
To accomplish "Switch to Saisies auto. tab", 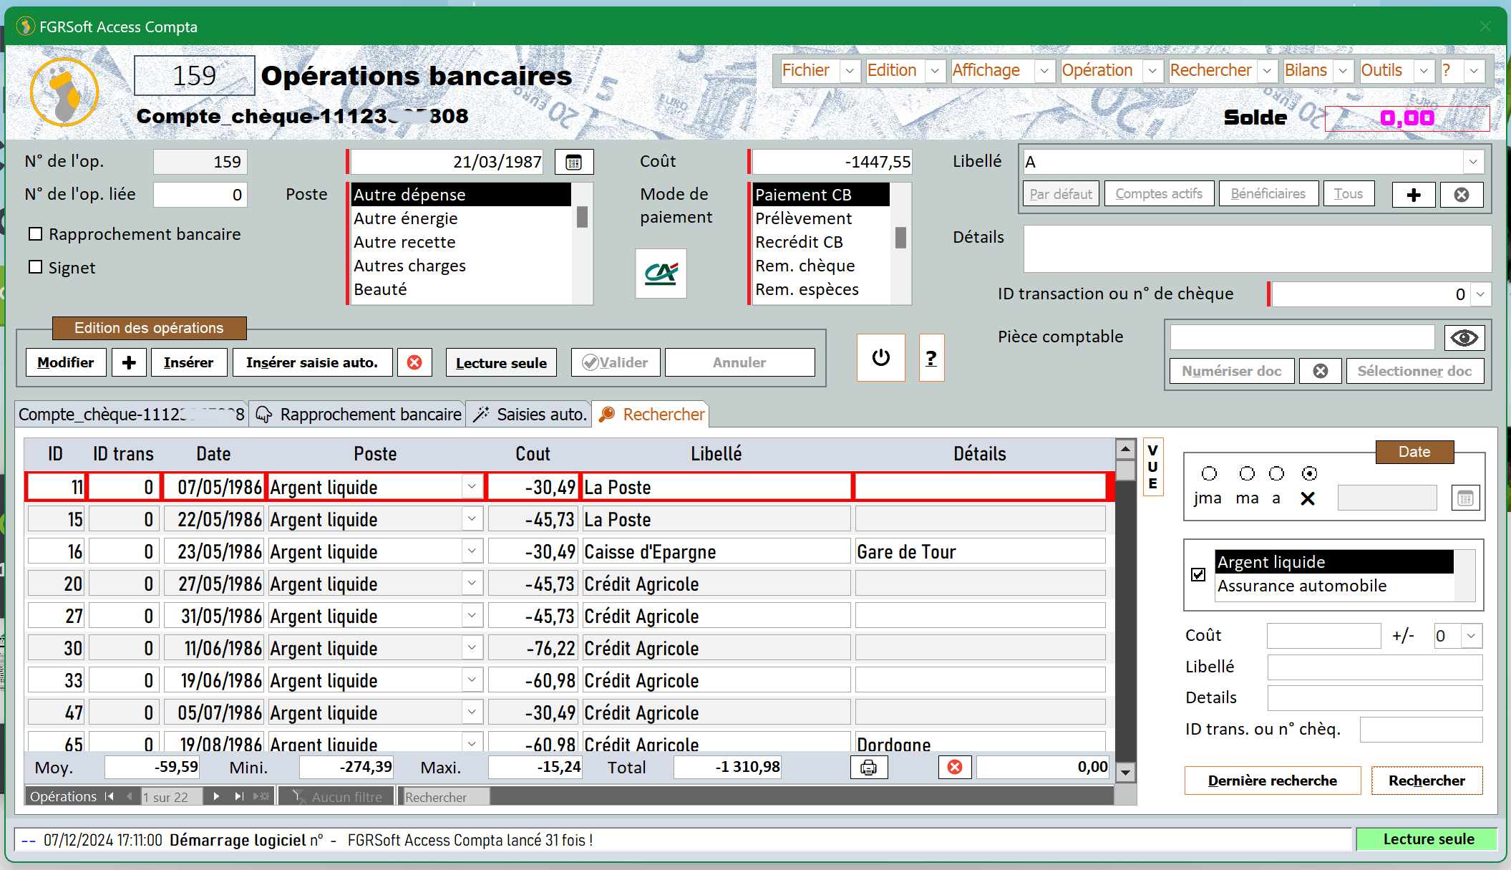I will coord(529,415).
